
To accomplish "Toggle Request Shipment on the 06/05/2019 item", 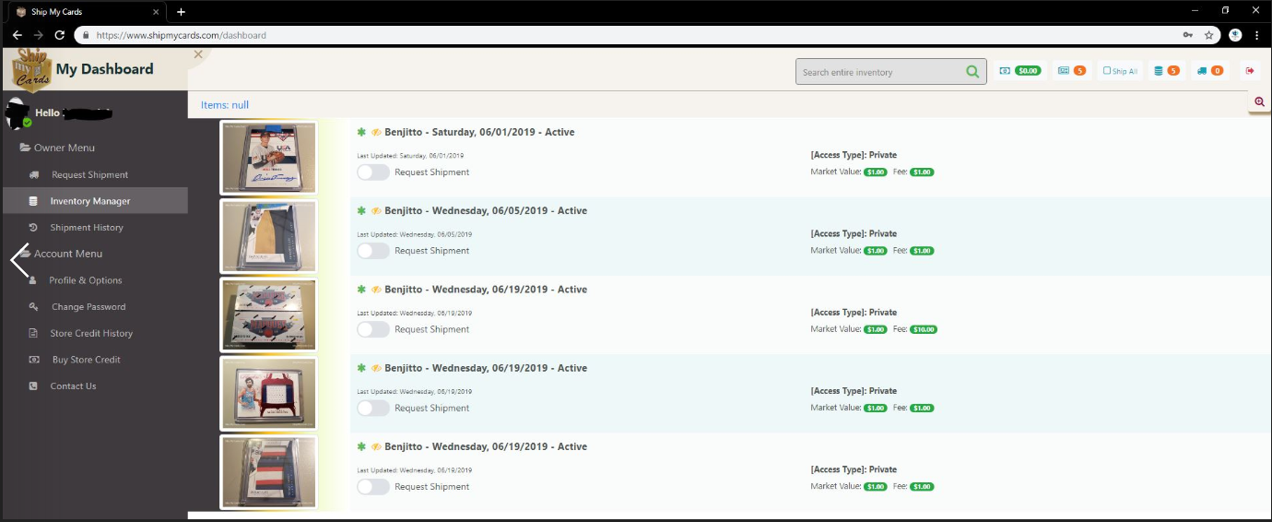I will [372, 251].
